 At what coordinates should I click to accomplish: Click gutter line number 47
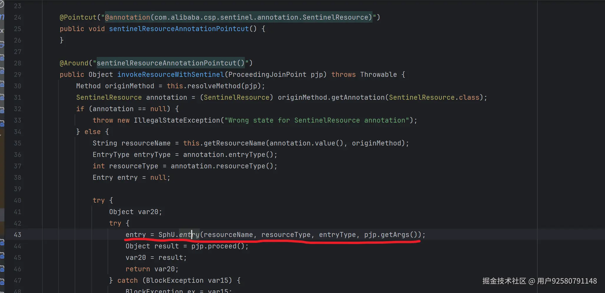coord(18,280)
